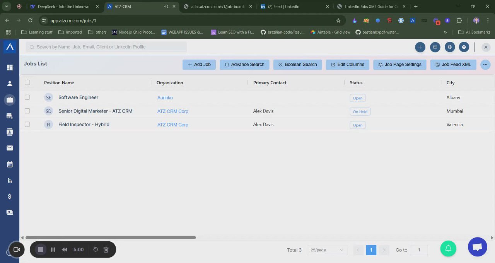495x263 pixels.
Task: Open the Aurinko organization link
Action: (165, 98)
